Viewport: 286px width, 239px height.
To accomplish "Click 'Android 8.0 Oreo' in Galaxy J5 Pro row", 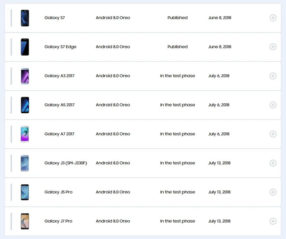I will tap(113, 192).
